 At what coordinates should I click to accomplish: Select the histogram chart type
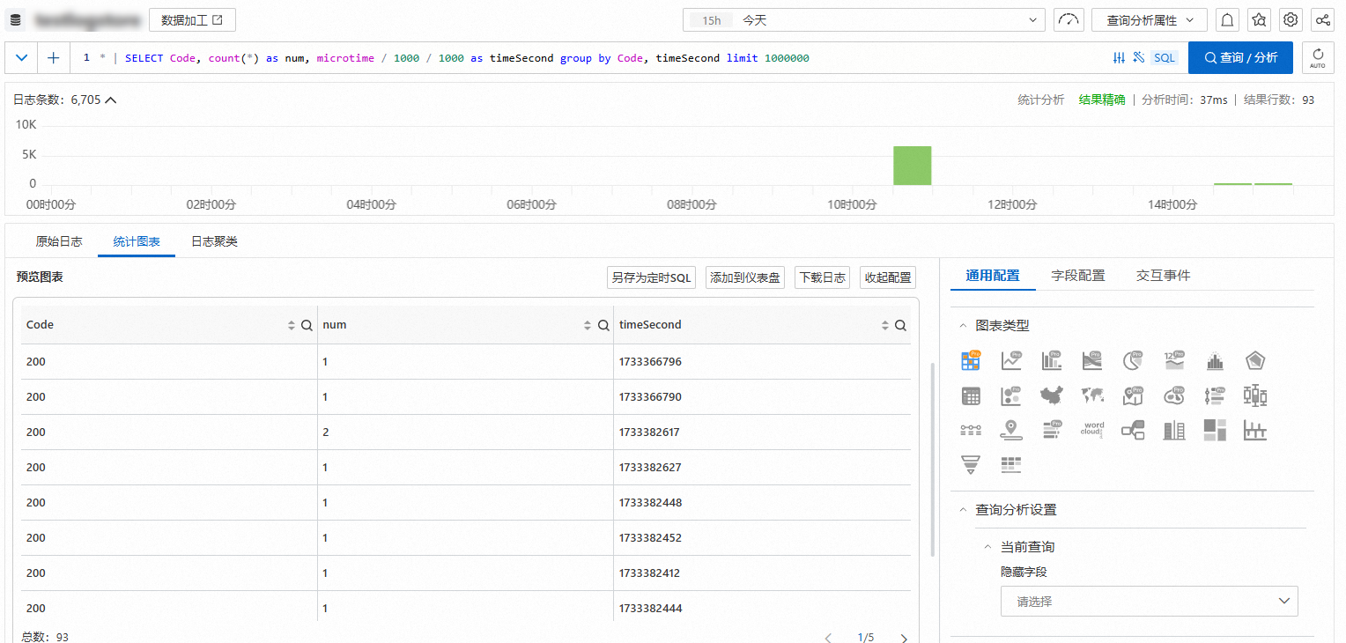1215,360
